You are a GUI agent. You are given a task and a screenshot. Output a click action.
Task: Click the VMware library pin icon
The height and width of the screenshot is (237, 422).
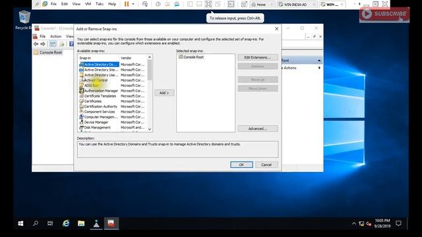coord(37,4)
